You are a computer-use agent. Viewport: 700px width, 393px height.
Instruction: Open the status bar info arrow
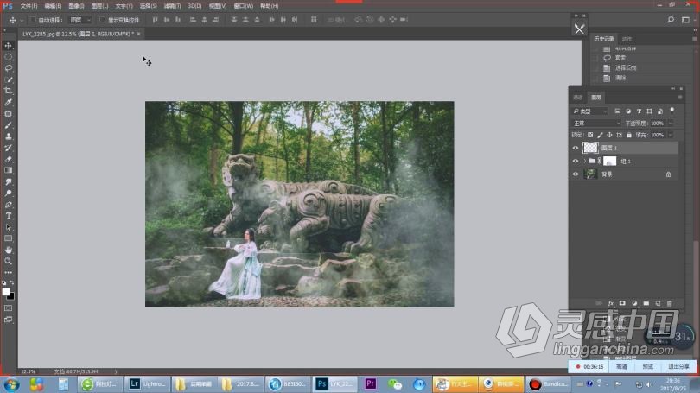[116, 371]
